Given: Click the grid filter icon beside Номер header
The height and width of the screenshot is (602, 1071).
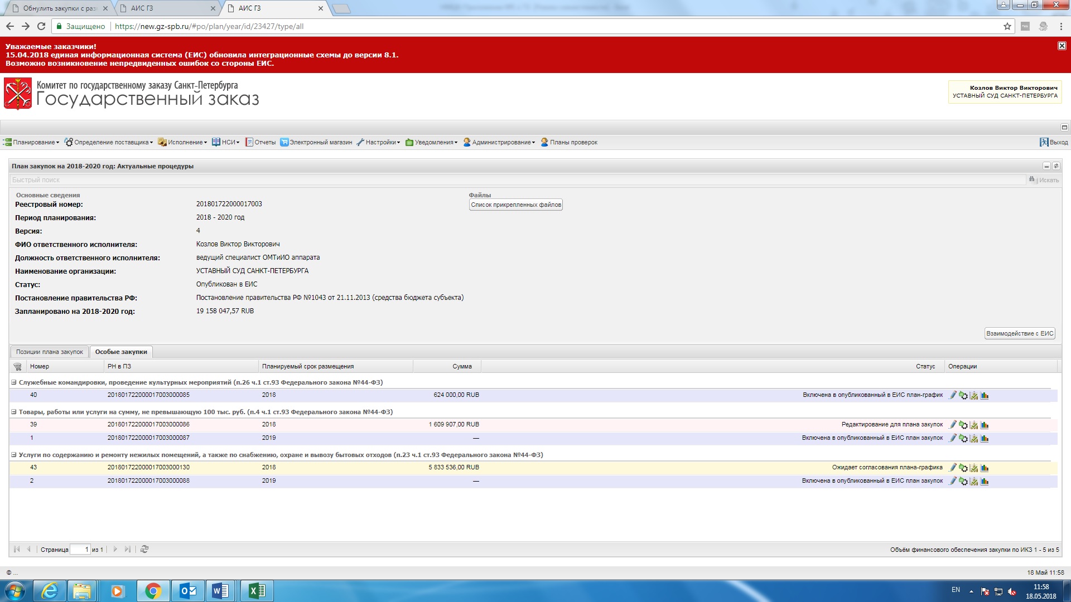Looking at the screenshot, I should click(18, 367).
